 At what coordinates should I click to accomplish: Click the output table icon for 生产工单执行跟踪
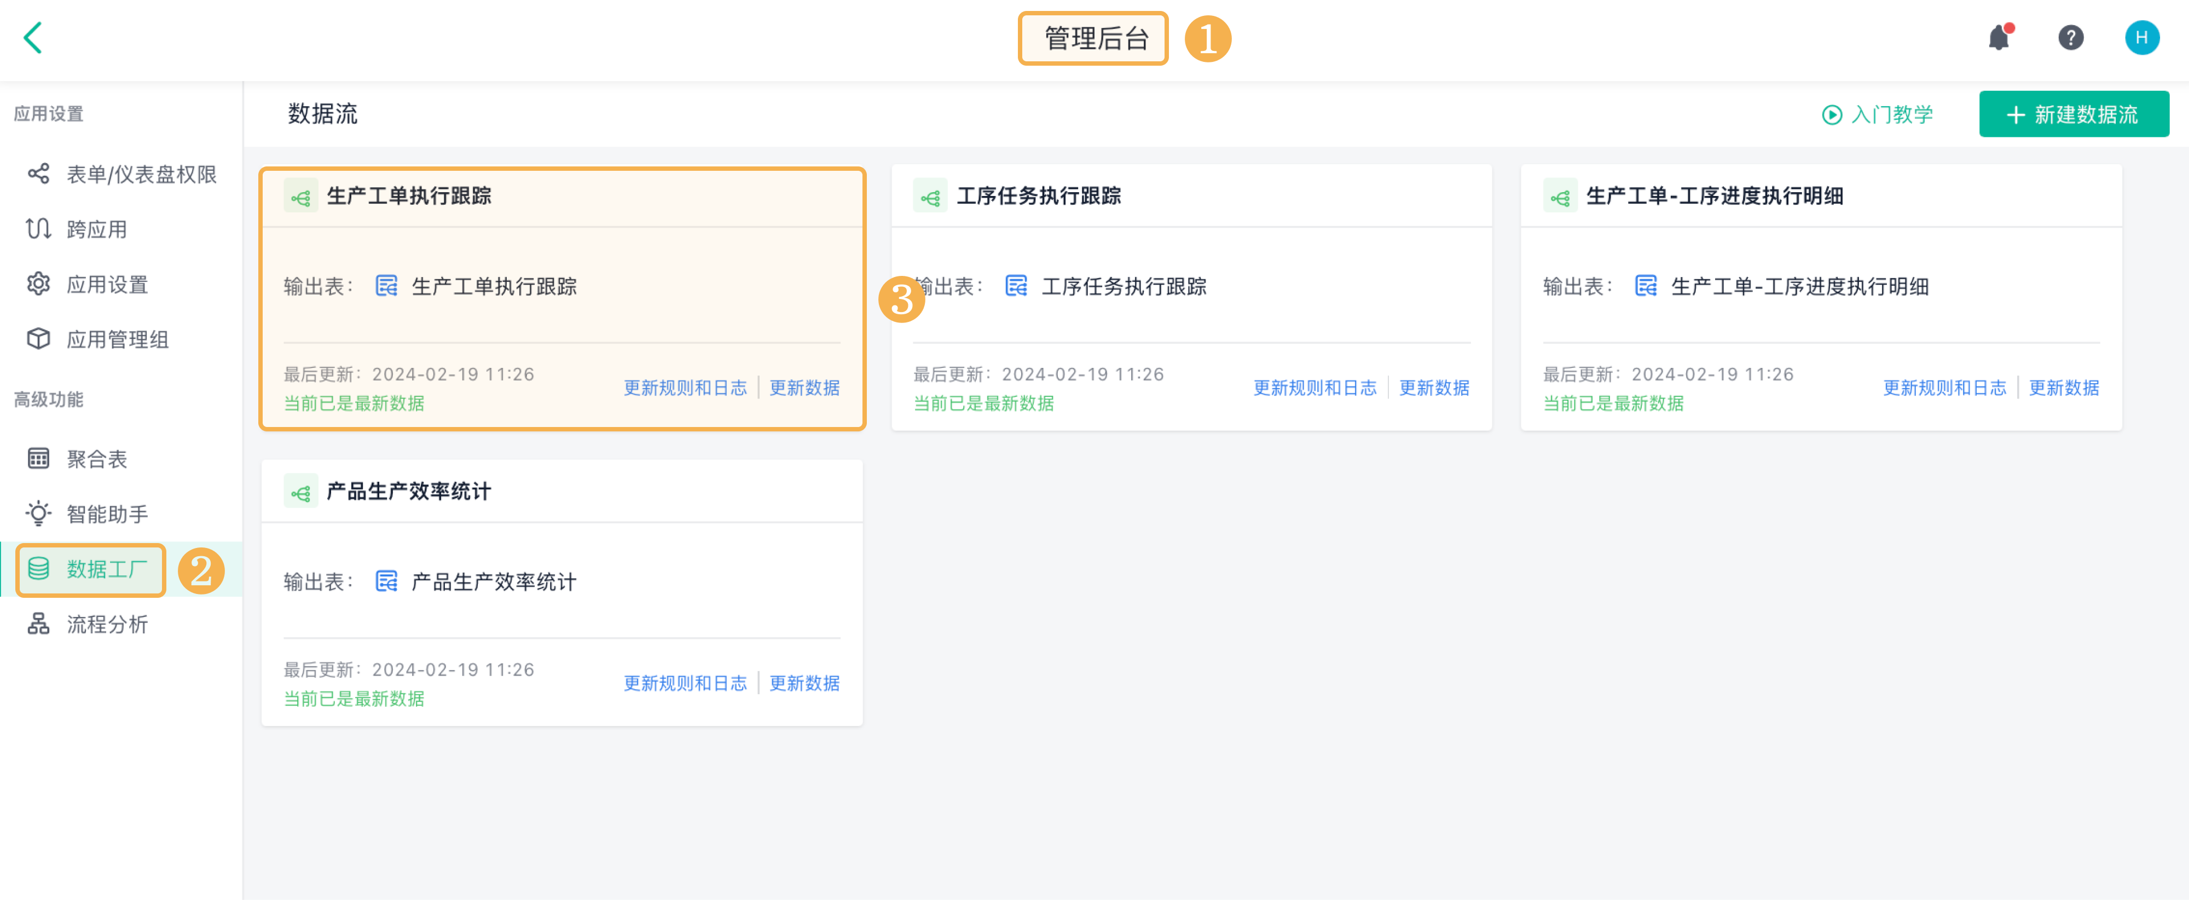[x=387, y=286]
